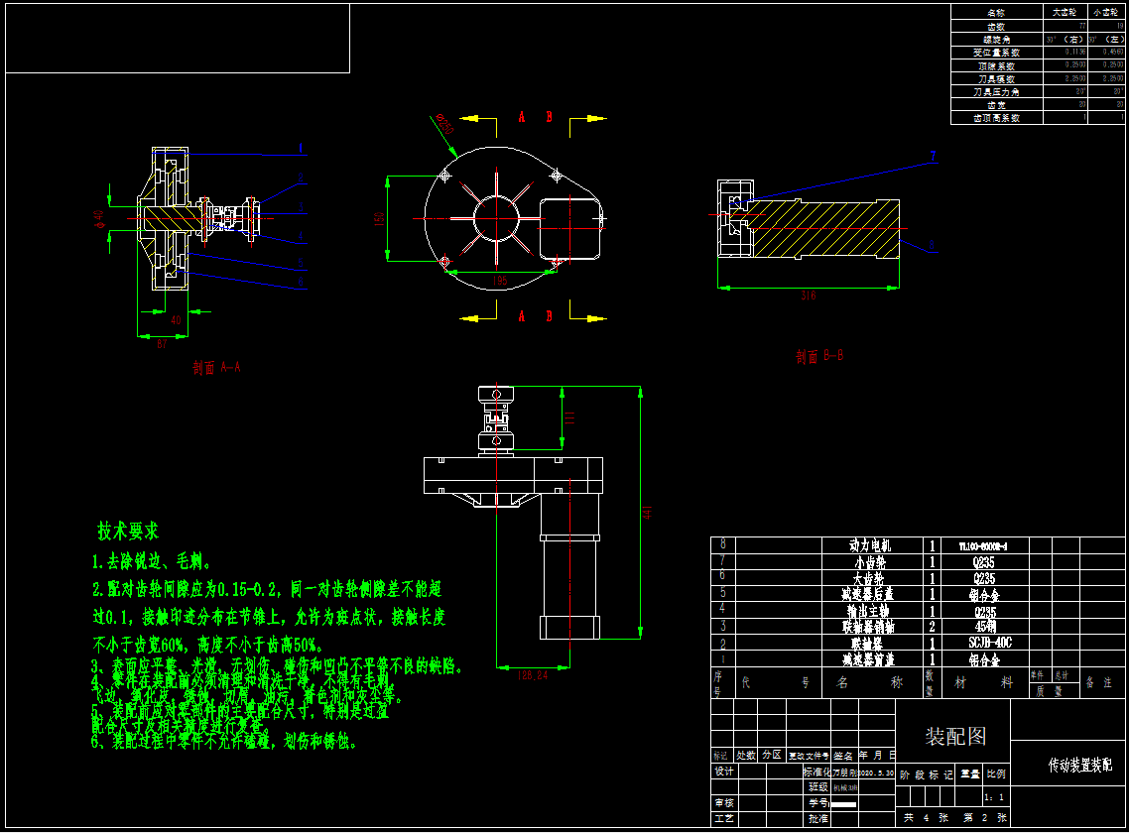Click the '减速器前盖' name cell
Image resolution: width=1129 pixels, height=833 pixels.
868,659
